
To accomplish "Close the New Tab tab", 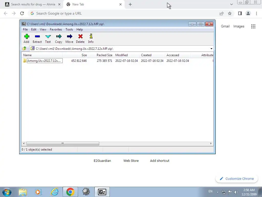I will click(121, 5).
